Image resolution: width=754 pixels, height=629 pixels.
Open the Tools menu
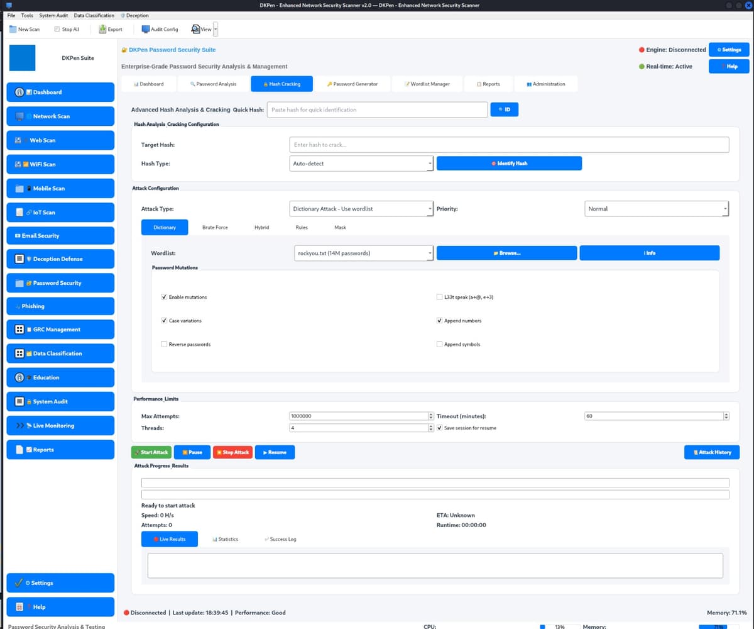click(x=26, y=15)
